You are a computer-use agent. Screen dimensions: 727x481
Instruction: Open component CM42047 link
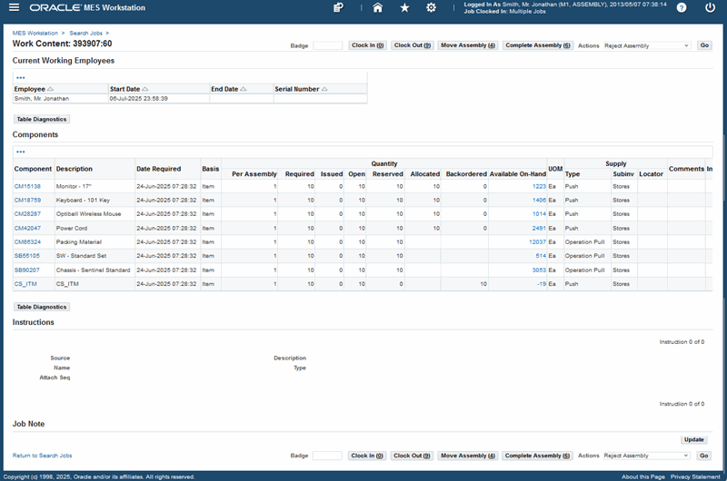coord(27,228)
